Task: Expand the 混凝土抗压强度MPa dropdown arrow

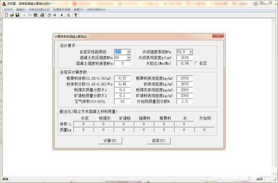Action: click(128, 58)
